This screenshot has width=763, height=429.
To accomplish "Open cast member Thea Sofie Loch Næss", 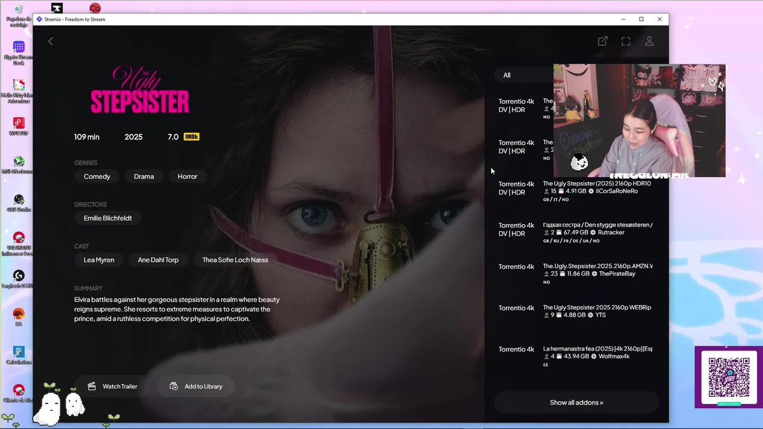I will (235, 260).
